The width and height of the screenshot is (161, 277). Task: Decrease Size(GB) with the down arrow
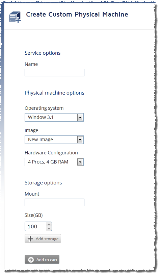[x=49, y=229]
